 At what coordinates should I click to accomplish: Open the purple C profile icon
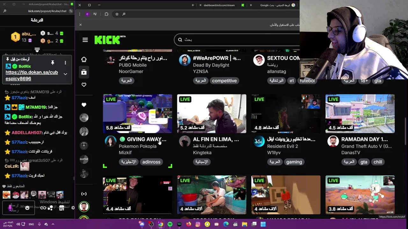[87, 14]
